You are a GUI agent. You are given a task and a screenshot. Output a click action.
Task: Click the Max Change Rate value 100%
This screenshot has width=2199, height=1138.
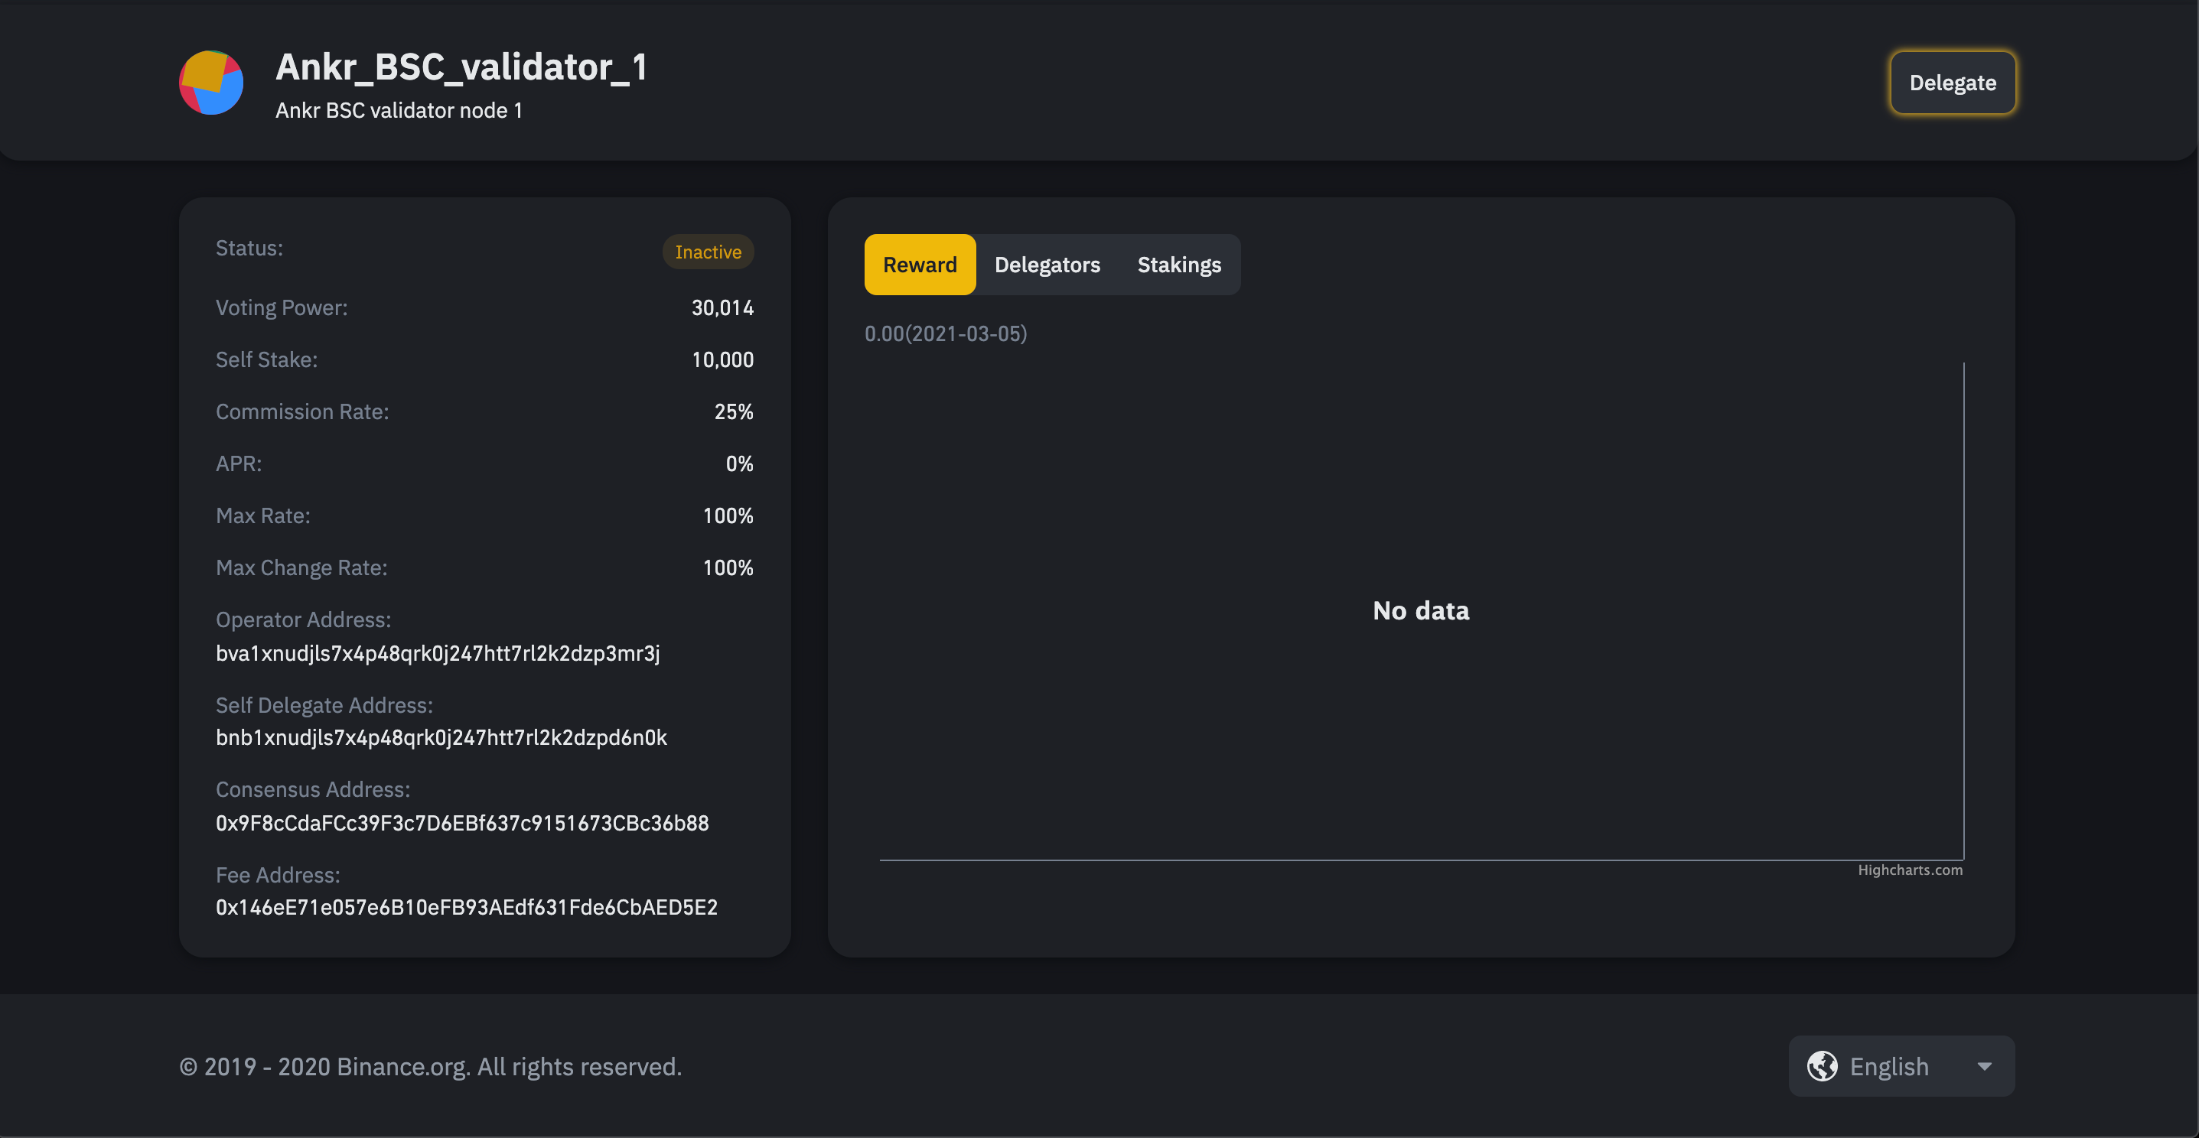pos(728,568)
